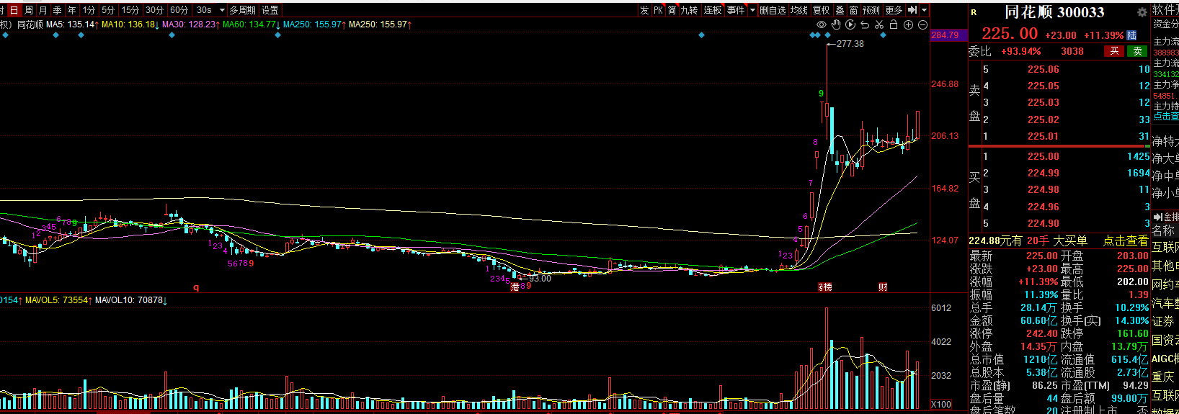Select the 1分 minute period
Viewport: 1179px width, 414px height.
[89, 10]
